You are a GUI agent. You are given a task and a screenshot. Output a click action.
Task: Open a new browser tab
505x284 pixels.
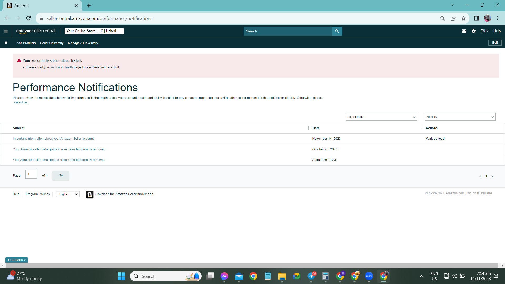89,6
